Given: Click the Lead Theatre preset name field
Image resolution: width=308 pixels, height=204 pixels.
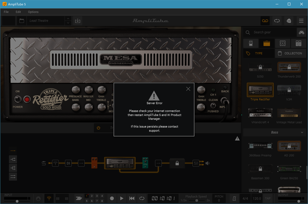Looking at the screenshot, I should (46, 21).
